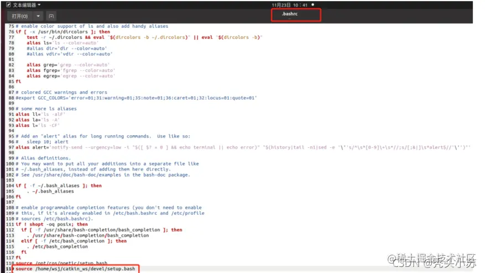Viewport: 485px width, 273px height.
Task: Click the 'elif [ -f /etc/bash_completion ]; then' line
Action: click(x=74, y=241)
